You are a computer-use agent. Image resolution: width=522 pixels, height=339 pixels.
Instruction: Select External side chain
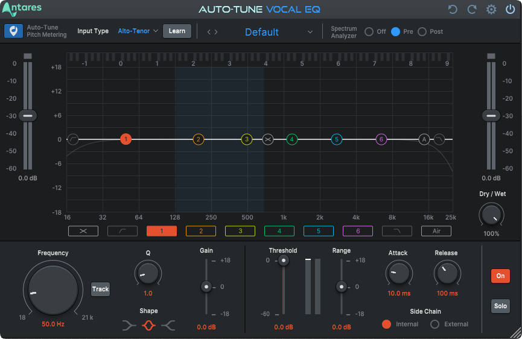(x=434, y=324)
